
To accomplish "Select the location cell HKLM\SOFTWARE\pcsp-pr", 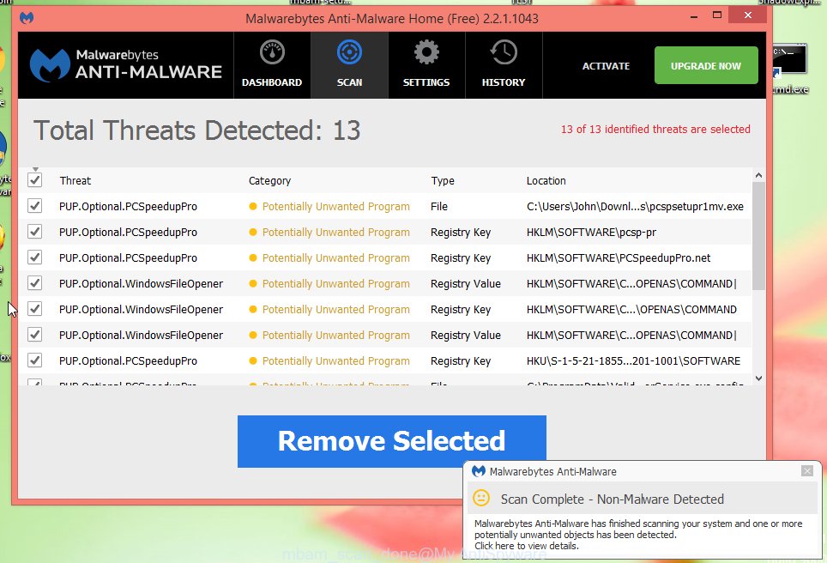I will pyautogui.click(x=591, y=233).
